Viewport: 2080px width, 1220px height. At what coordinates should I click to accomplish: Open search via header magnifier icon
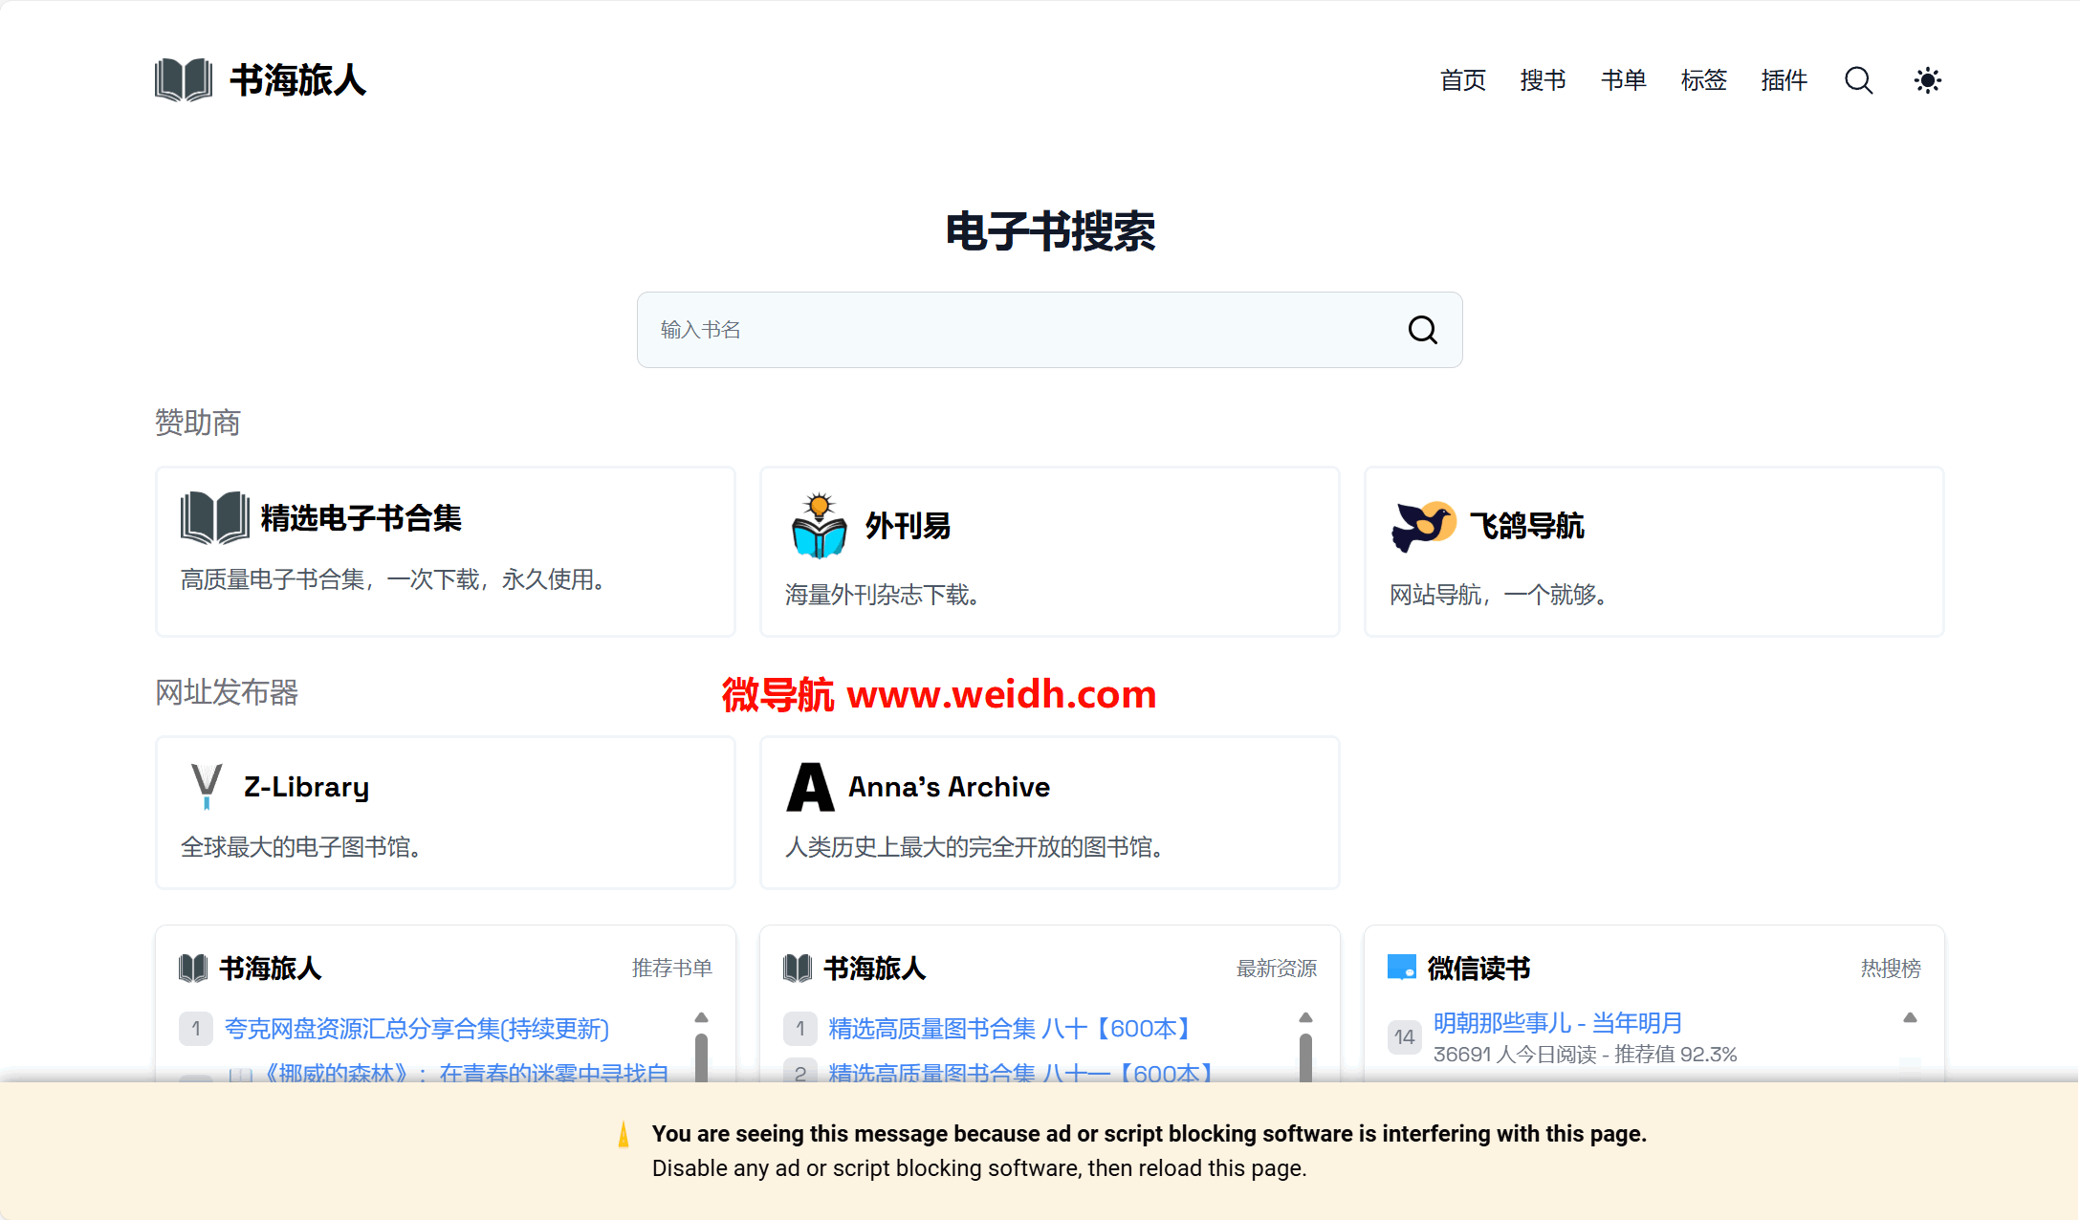point(1858,80)
